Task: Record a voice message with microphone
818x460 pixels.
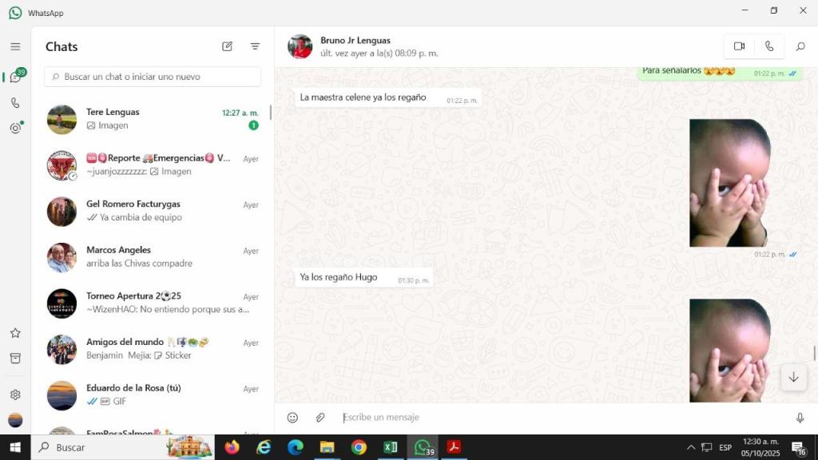Action: [800, 418]
